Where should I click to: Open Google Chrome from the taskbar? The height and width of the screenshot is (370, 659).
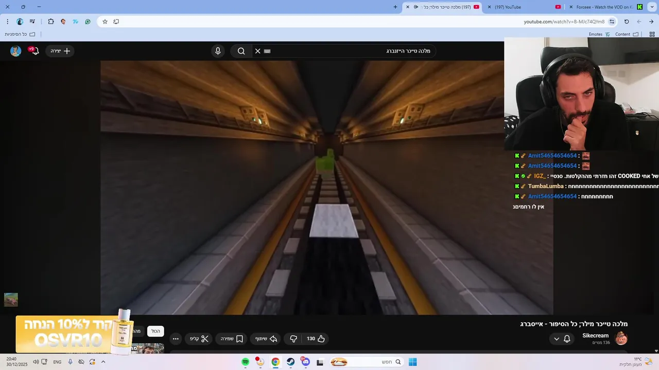tap(275, 362)
